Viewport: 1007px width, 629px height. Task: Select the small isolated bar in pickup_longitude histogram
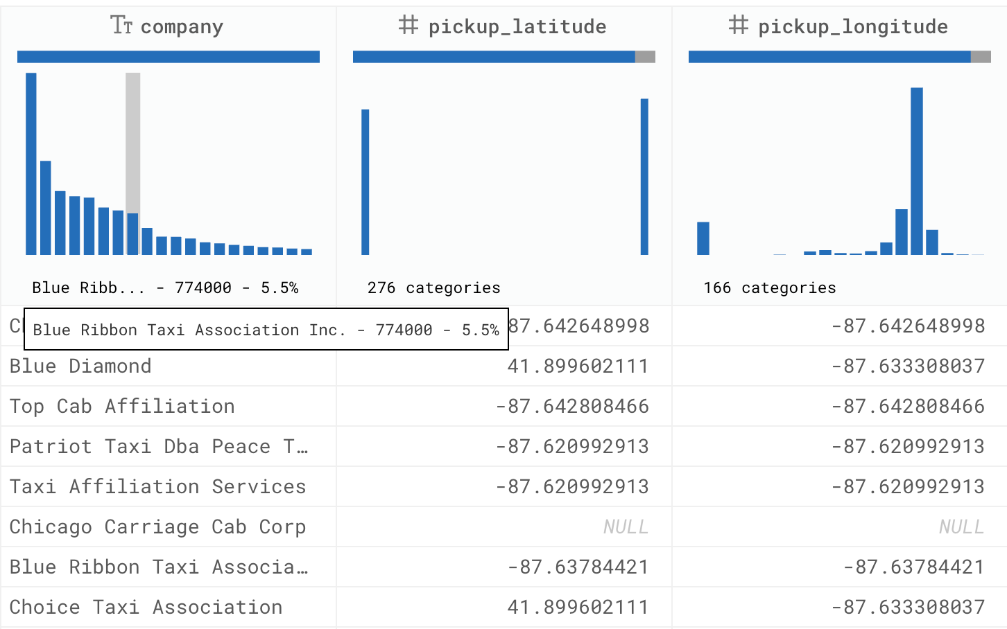click(x=704, y=239)
